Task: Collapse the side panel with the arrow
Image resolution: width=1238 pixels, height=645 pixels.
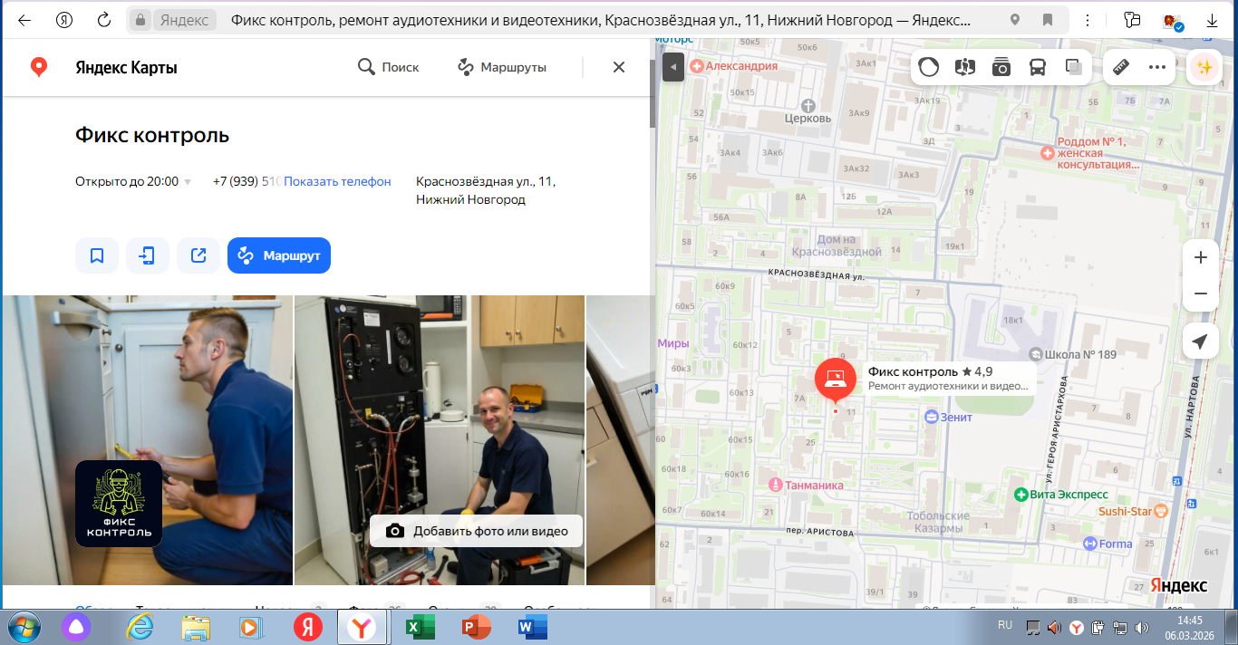Action: pyautogui.click(x=673, y=67)
